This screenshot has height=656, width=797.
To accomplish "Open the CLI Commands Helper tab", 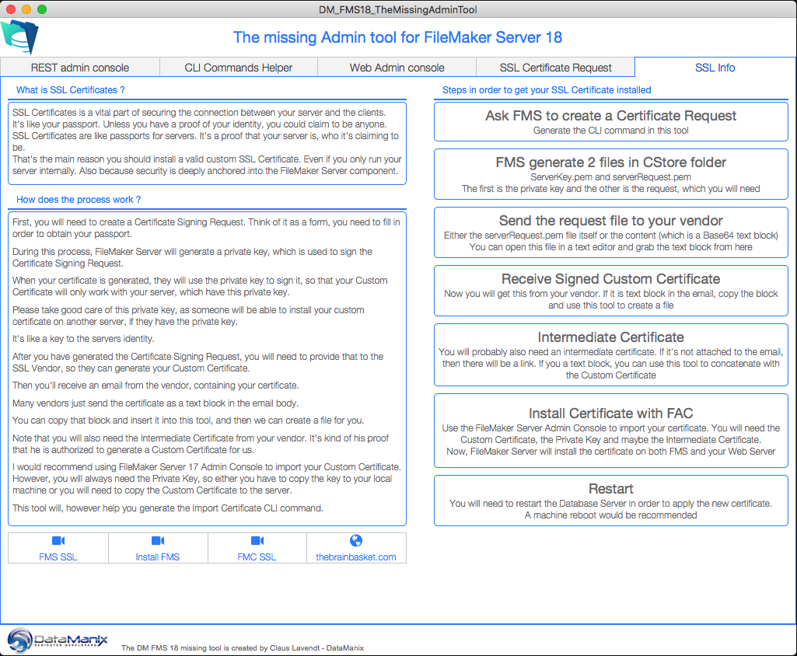I will point(239,68).
